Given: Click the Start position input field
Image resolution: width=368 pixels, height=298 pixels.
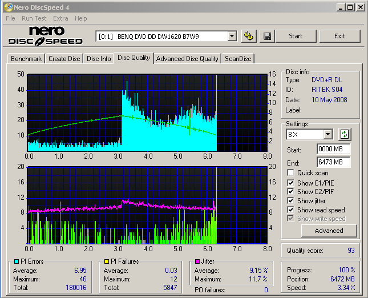Looking at the screenshot, I should click(x=334, y=149).
